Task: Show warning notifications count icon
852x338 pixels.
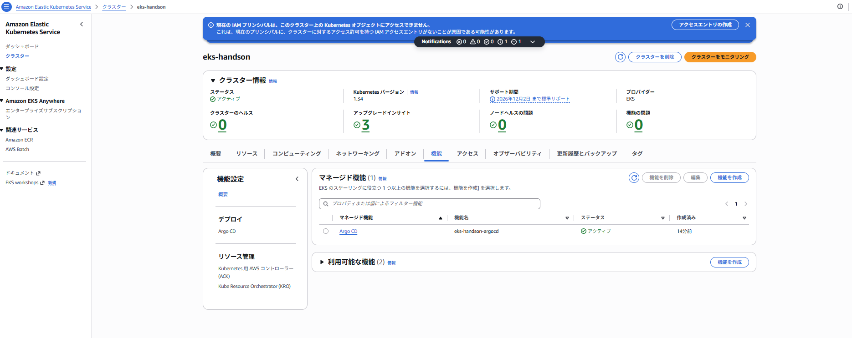Action: [x=473, y=42]
